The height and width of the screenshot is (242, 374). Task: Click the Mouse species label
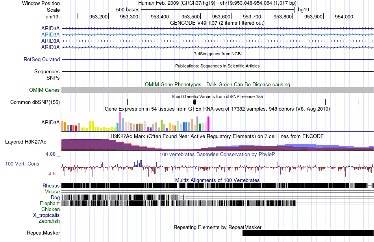[x=52, y=192]
